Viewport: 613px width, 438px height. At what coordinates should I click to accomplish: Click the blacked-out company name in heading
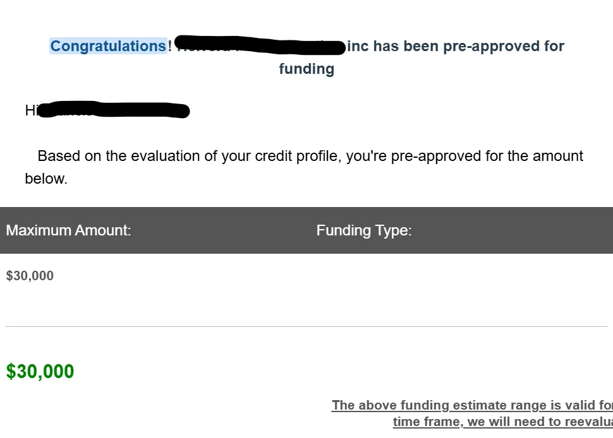tap(259, 46)
